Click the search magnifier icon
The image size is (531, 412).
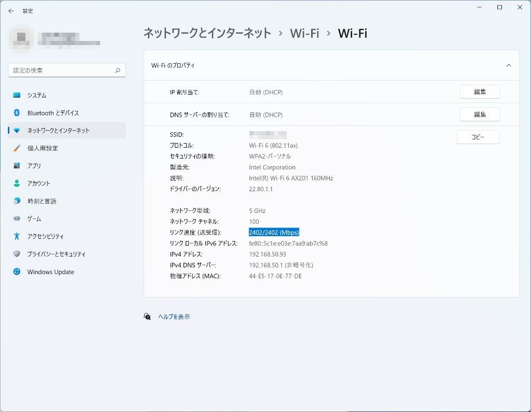click(118, 70)
